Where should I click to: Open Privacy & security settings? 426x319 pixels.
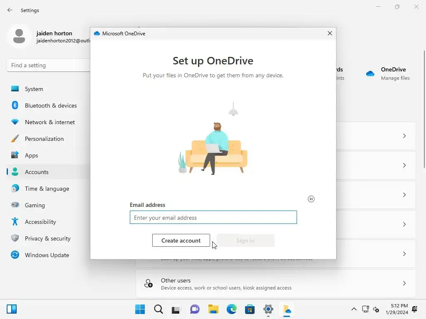click(48, 238)
